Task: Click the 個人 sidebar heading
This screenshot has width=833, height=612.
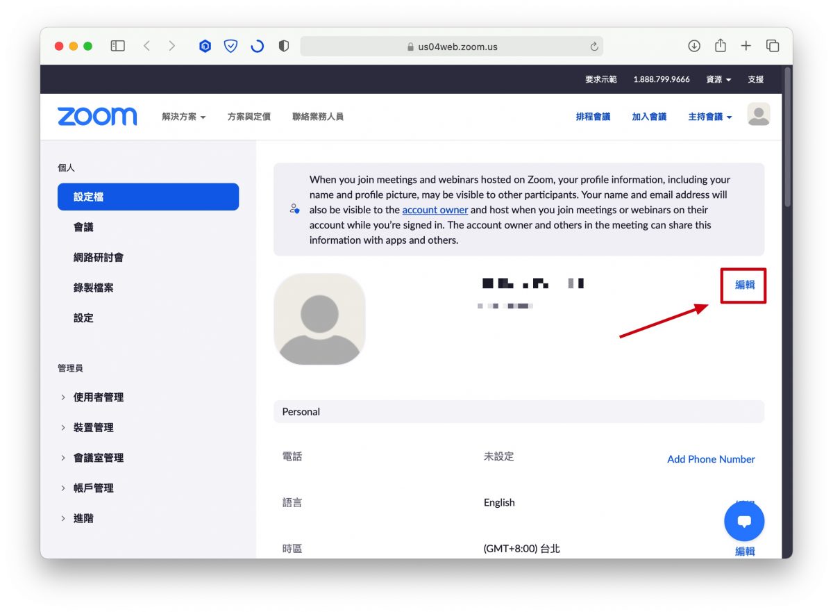Action: 66,168
